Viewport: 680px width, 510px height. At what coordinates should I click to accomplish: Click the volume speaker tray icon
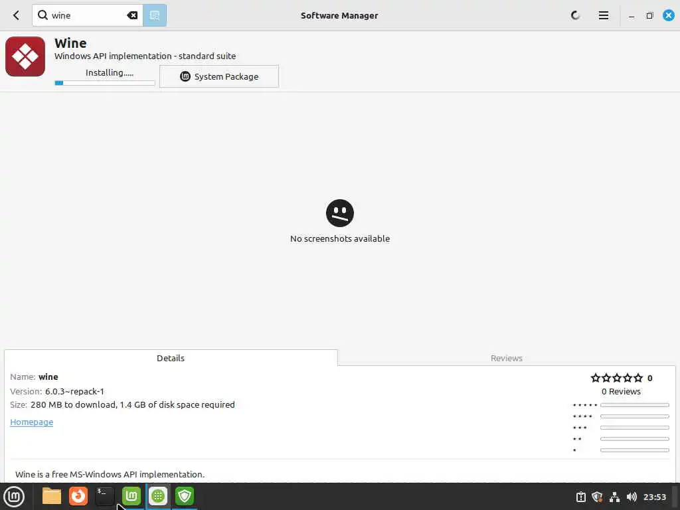(632, 497)
